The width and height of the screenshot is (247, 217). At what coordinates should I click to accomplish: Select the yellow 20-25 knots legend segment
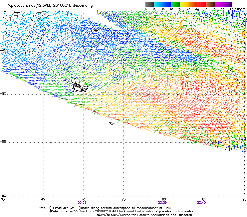click(184, 4)
